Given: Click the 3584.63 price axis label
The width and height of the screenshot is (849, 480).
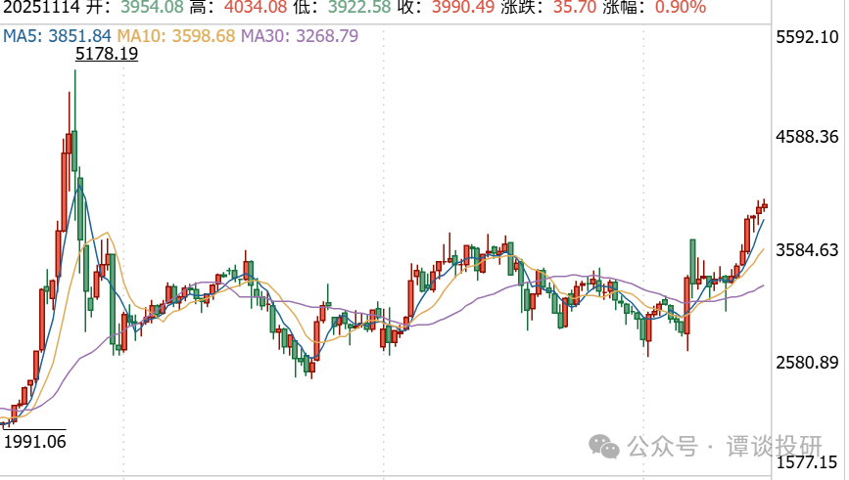Looking at the screenshot, I should (807, 249).
